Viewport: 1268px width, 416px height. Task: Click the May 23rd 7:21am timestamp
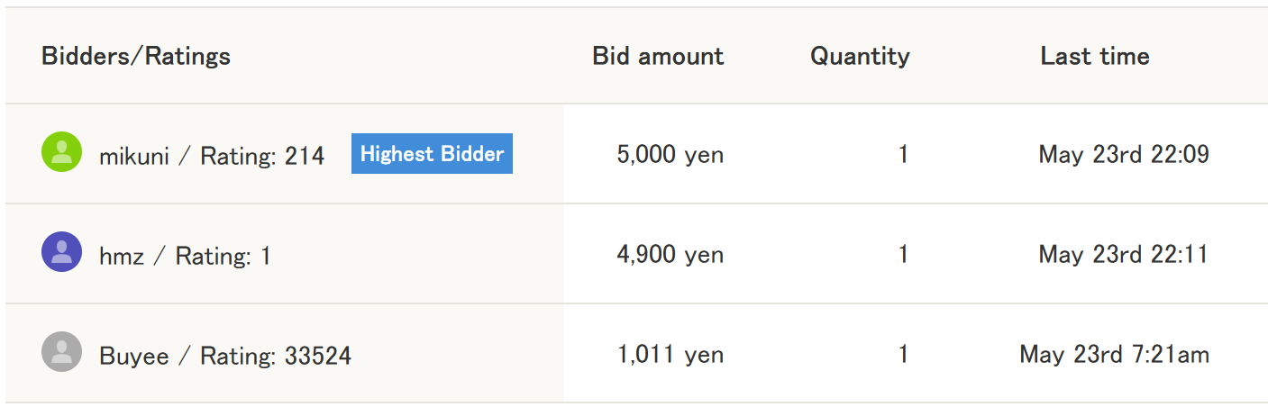pos(1115,355)
